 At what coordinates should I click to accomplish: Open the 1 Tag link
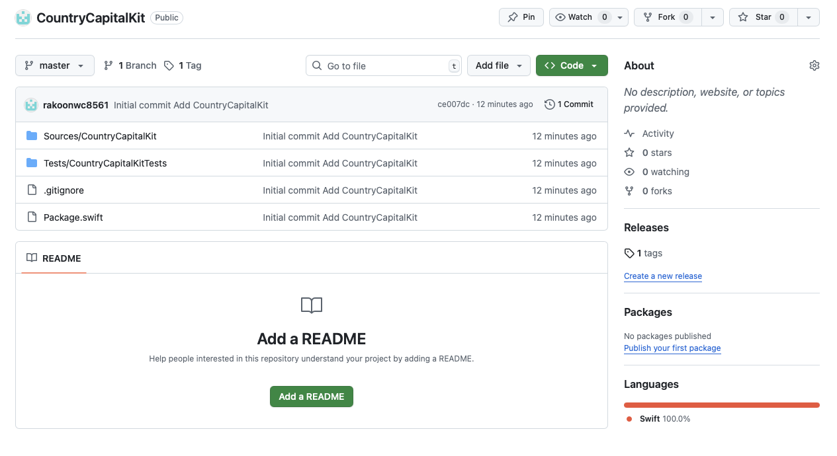(183, 65)
